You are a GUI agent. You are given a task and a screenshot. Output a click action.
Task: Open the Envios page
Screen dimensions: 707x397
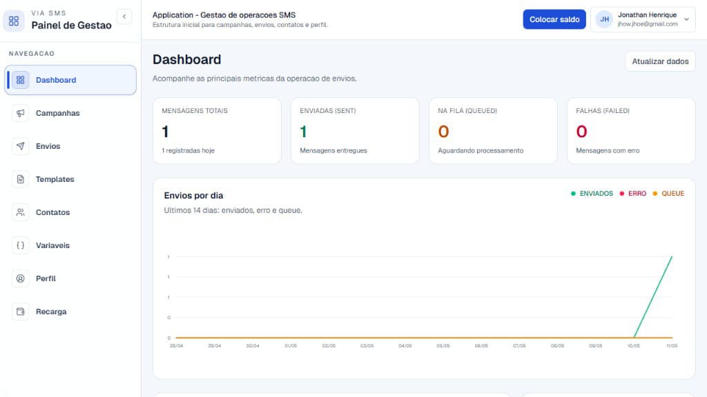70,146
